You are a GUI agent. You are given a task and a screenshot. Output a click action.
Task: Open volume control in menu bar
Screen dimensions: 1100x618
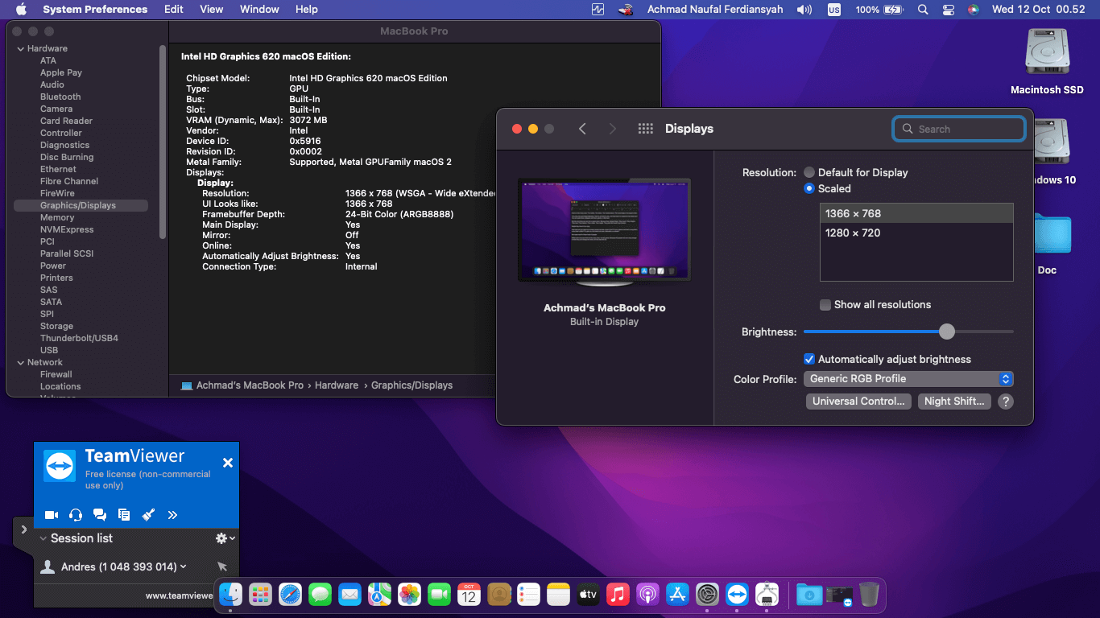804,10
